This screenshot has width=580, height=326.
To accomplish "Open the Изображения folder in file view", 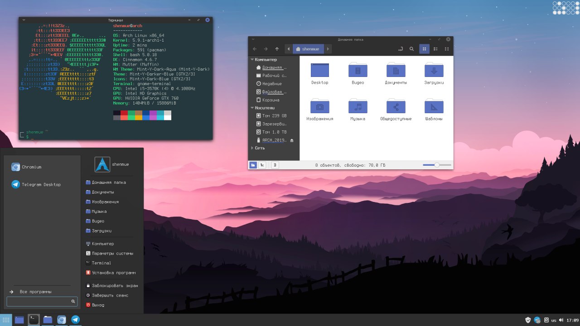I will [320, 110].
